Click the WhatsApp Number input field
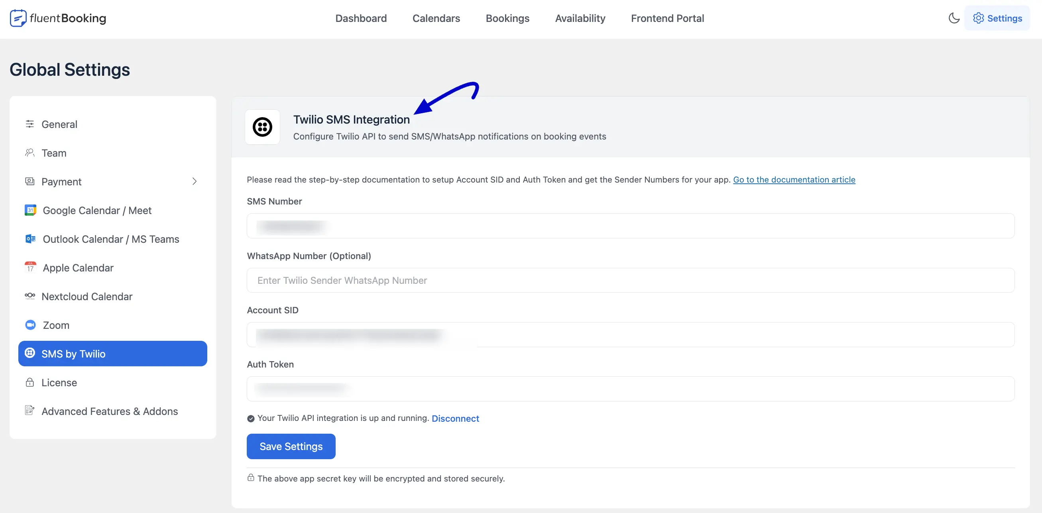 (630, 280)
